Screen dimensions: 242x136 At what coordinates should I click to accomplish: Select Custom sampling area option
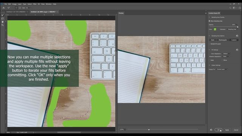[234, 40]
